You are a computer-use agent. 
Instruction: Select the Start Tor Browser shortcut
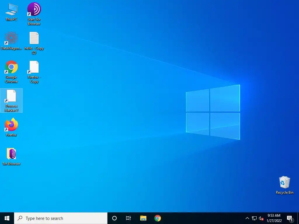pos(34,14)
